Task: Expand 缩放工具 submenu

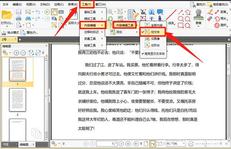Action: (93, 19)
